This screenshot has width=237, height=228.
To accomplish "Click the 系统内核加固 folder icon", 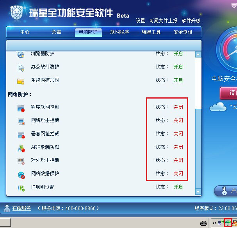I will [x=21, y=81].
